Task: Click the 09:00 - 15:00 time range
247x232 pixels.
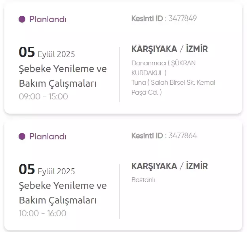Action: (x=44, y=97)
